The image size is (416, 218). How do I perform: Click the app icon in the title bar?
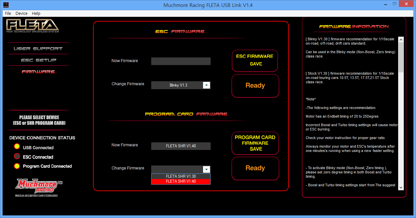(x=6, y=5)
